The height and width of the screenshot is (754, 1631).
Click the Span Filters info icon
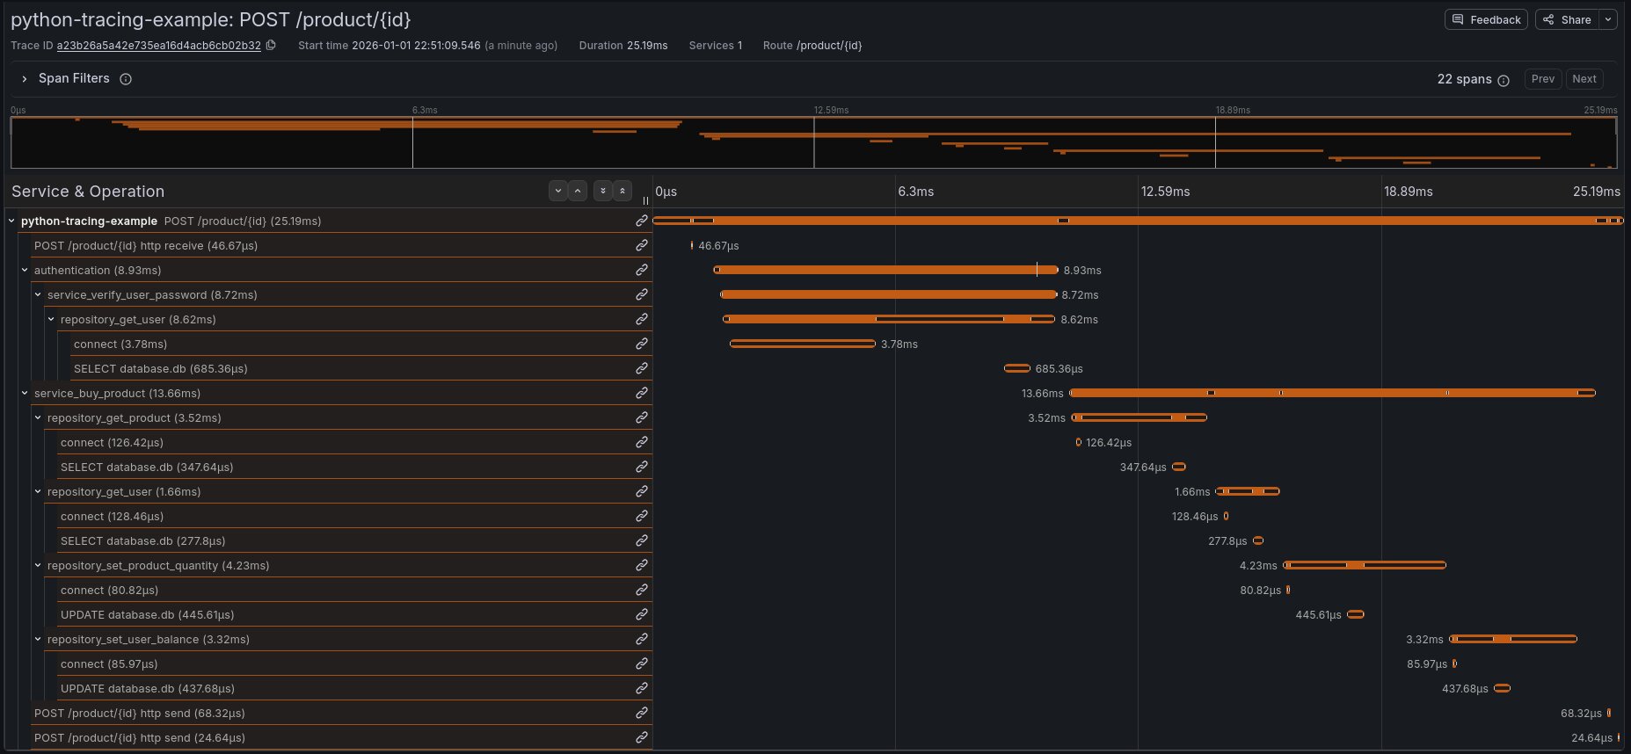pos(126,79)
